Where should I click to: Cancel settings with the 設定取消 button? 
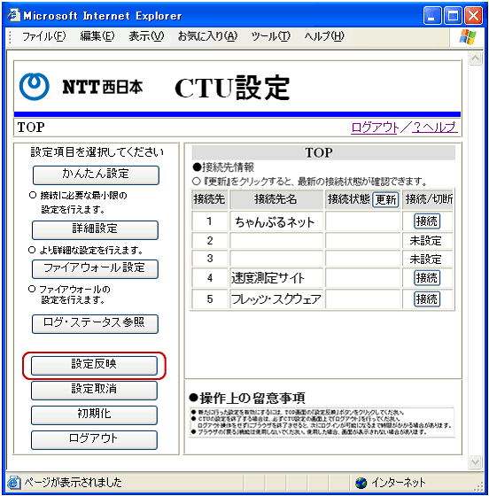coord(94,390)
